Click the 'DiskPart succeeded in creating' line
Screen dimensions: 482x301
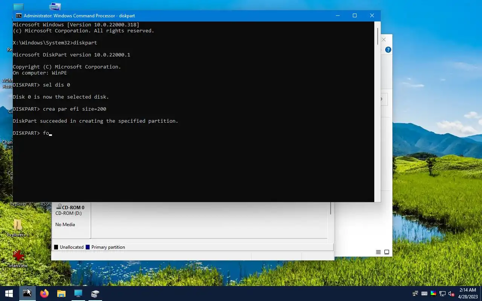(96, 121)
